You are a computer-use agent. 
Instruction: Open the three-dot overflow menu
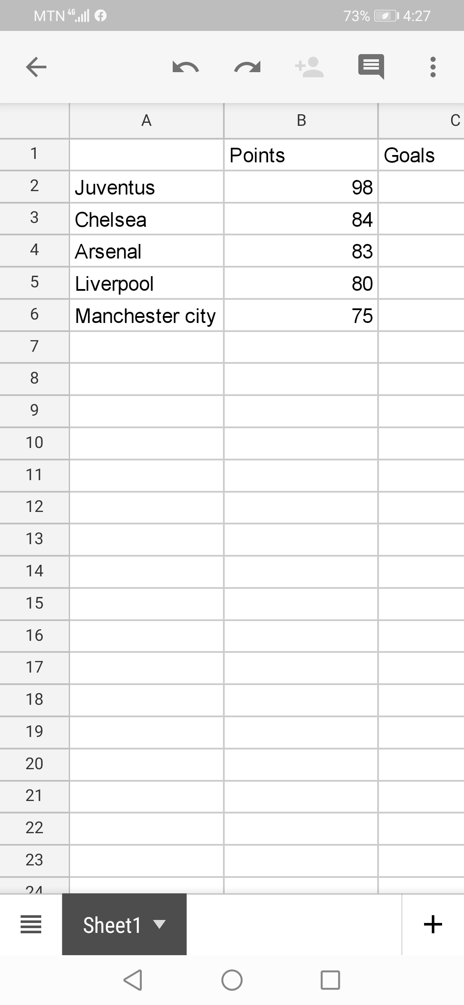click(433, 67)
